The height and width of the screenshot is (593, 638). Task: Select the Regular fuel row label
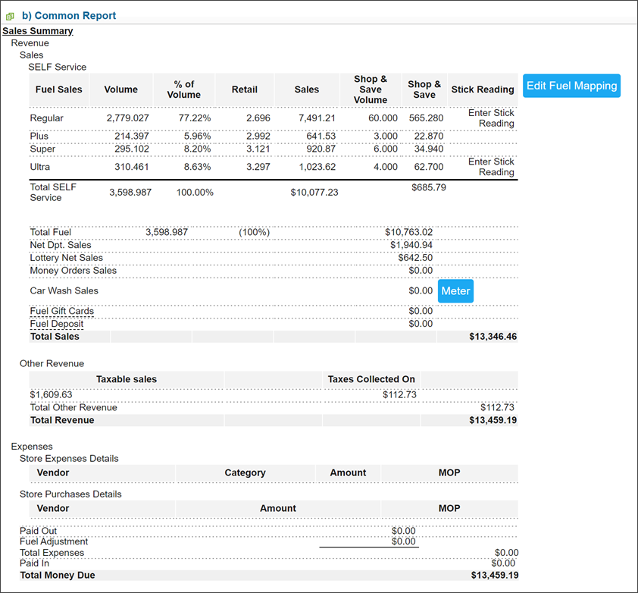[x=47, y=118]
